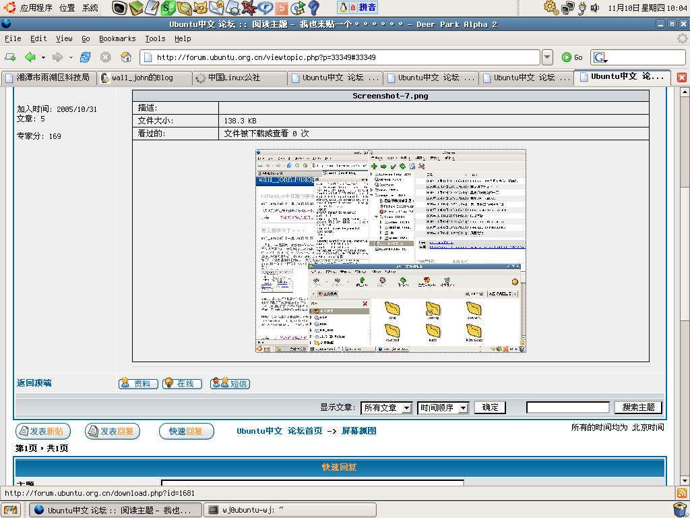This screenshot has height=518, width=690.
Task: Click the browser's new tab toolbar icon
Action: (x=10, y=57)
